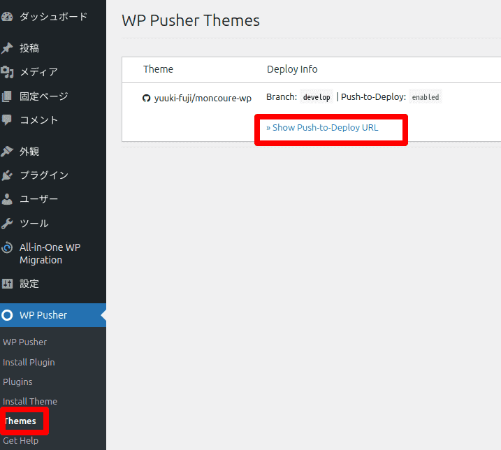
Task: Click the dashboard gauge icon
Action: pos(7,17)
